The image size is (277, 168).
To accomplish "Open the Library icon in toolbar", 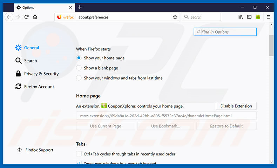I will click(x=241, y=17).
